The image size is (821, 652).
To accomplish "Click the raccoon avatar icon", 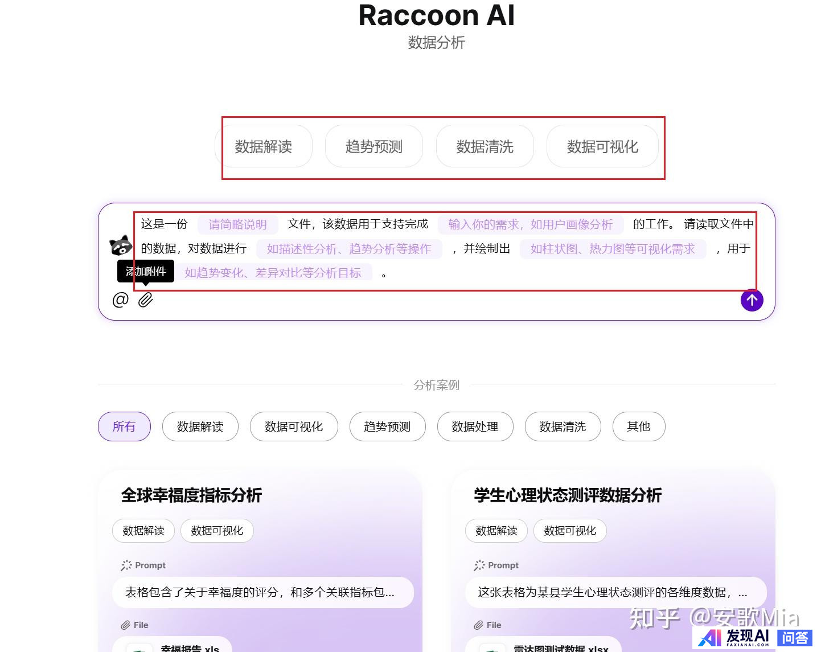I will coord(121,245).
